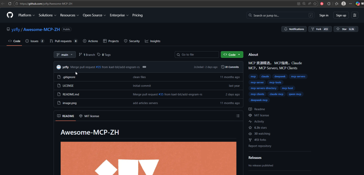Select the Code repository tab

click(14, 41)
